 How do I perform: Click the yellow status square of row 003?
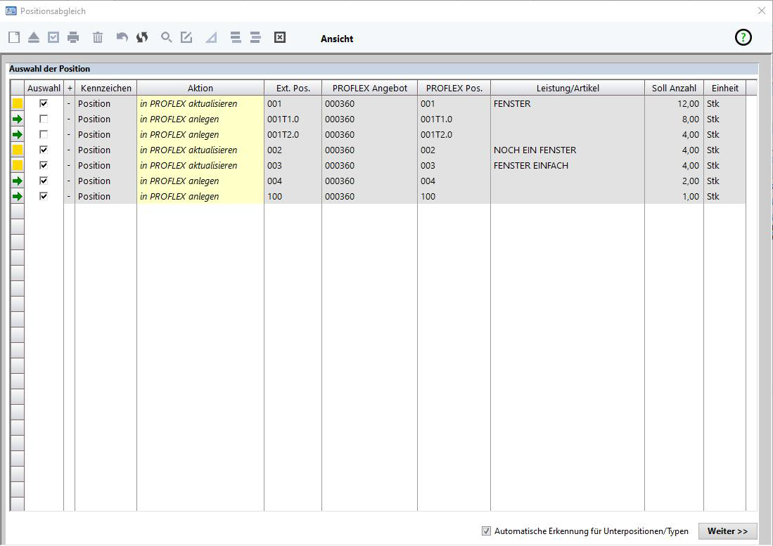click(18, 165)
